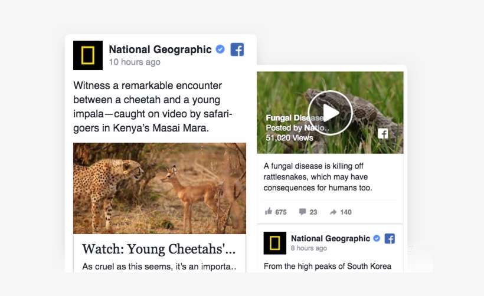The height and width of the screenshot is (296, 484).
Task: Click verified badge on 8 hours ago post
Action: point(377,238)
